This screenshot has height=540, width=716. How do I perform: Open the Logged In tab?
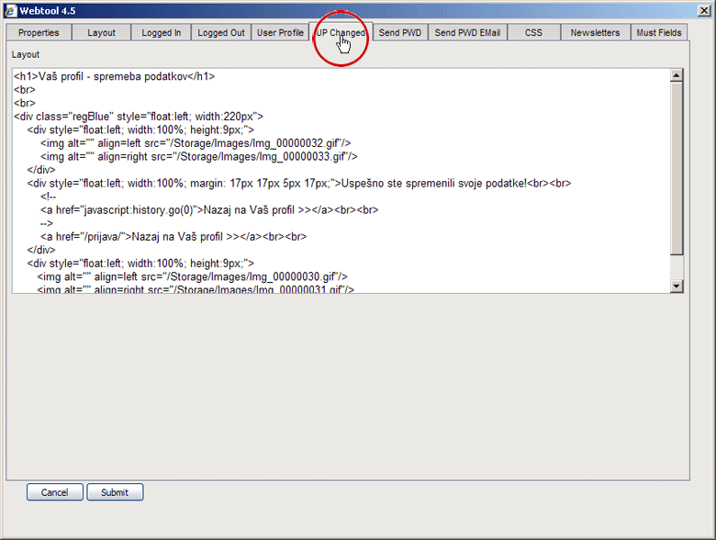click(162, 33)
